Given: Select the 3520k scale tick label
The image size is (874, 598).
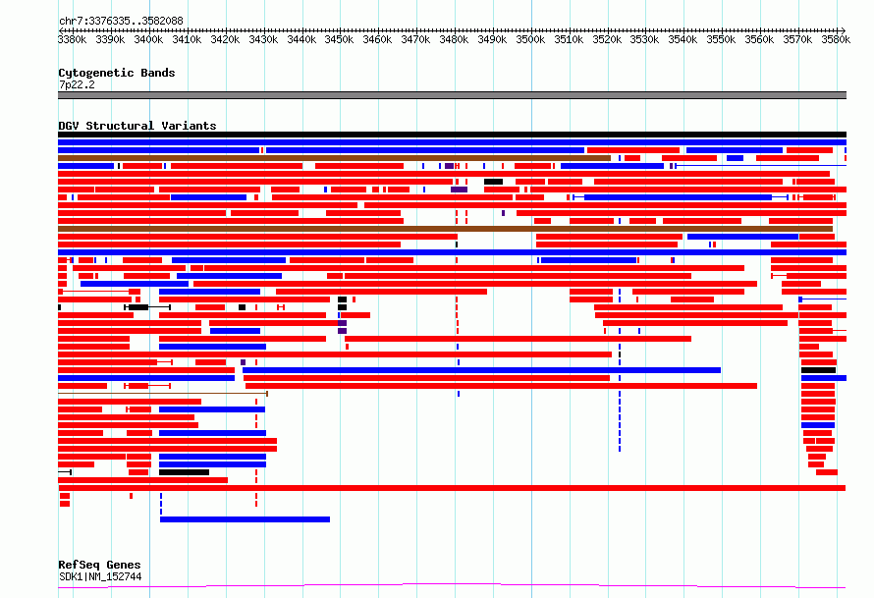Looking at the screenshot, I should (607, 39).
